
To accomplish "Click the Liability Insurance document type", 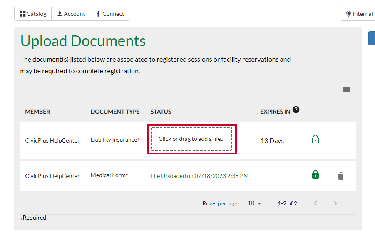I will tap(114, 140).
